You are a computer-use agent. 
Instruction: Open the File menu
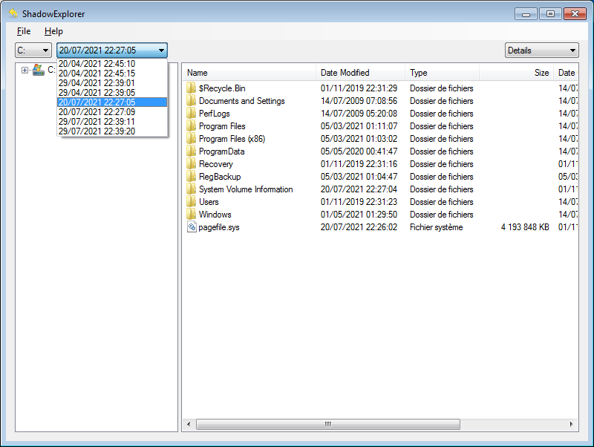pyautogui.click(x=24, y=31)
